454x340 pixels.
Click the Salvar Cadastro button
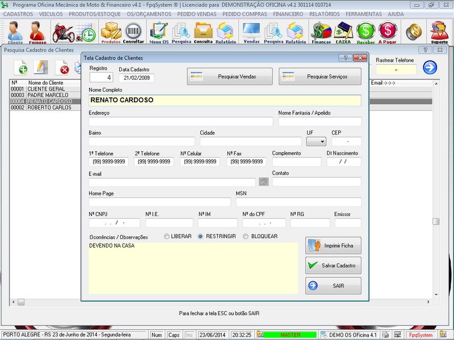click(333, 265)
